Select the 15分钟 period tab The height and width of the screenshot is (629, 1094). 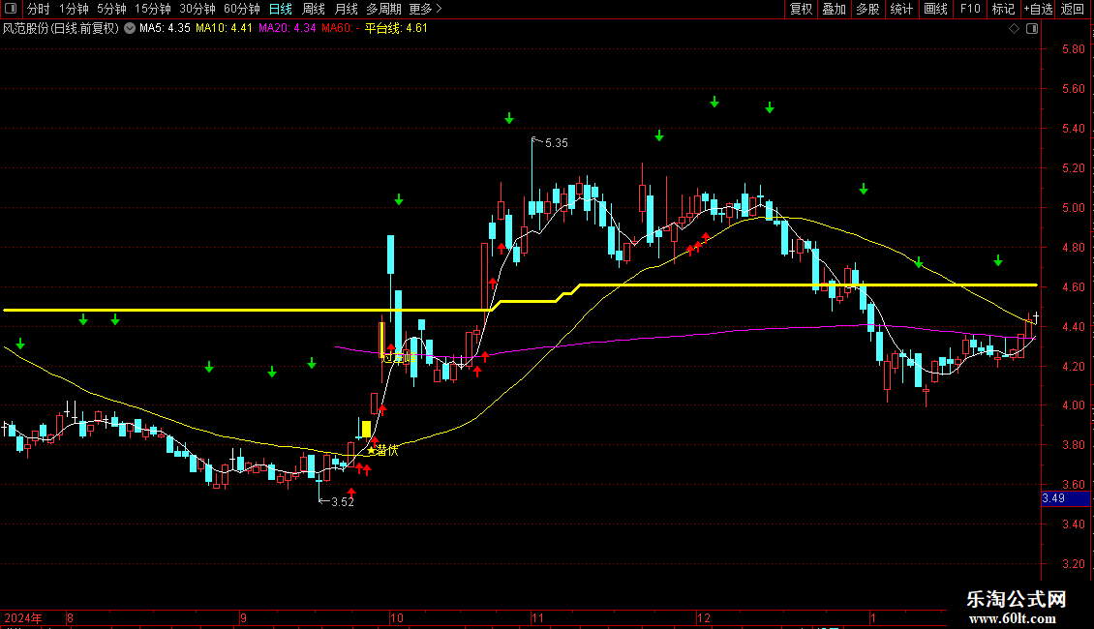pos(153,9)
